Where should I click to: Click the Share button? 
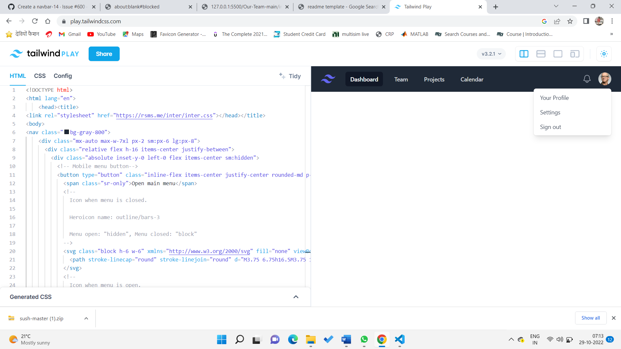pyautogui.click(x=104, y=54)
